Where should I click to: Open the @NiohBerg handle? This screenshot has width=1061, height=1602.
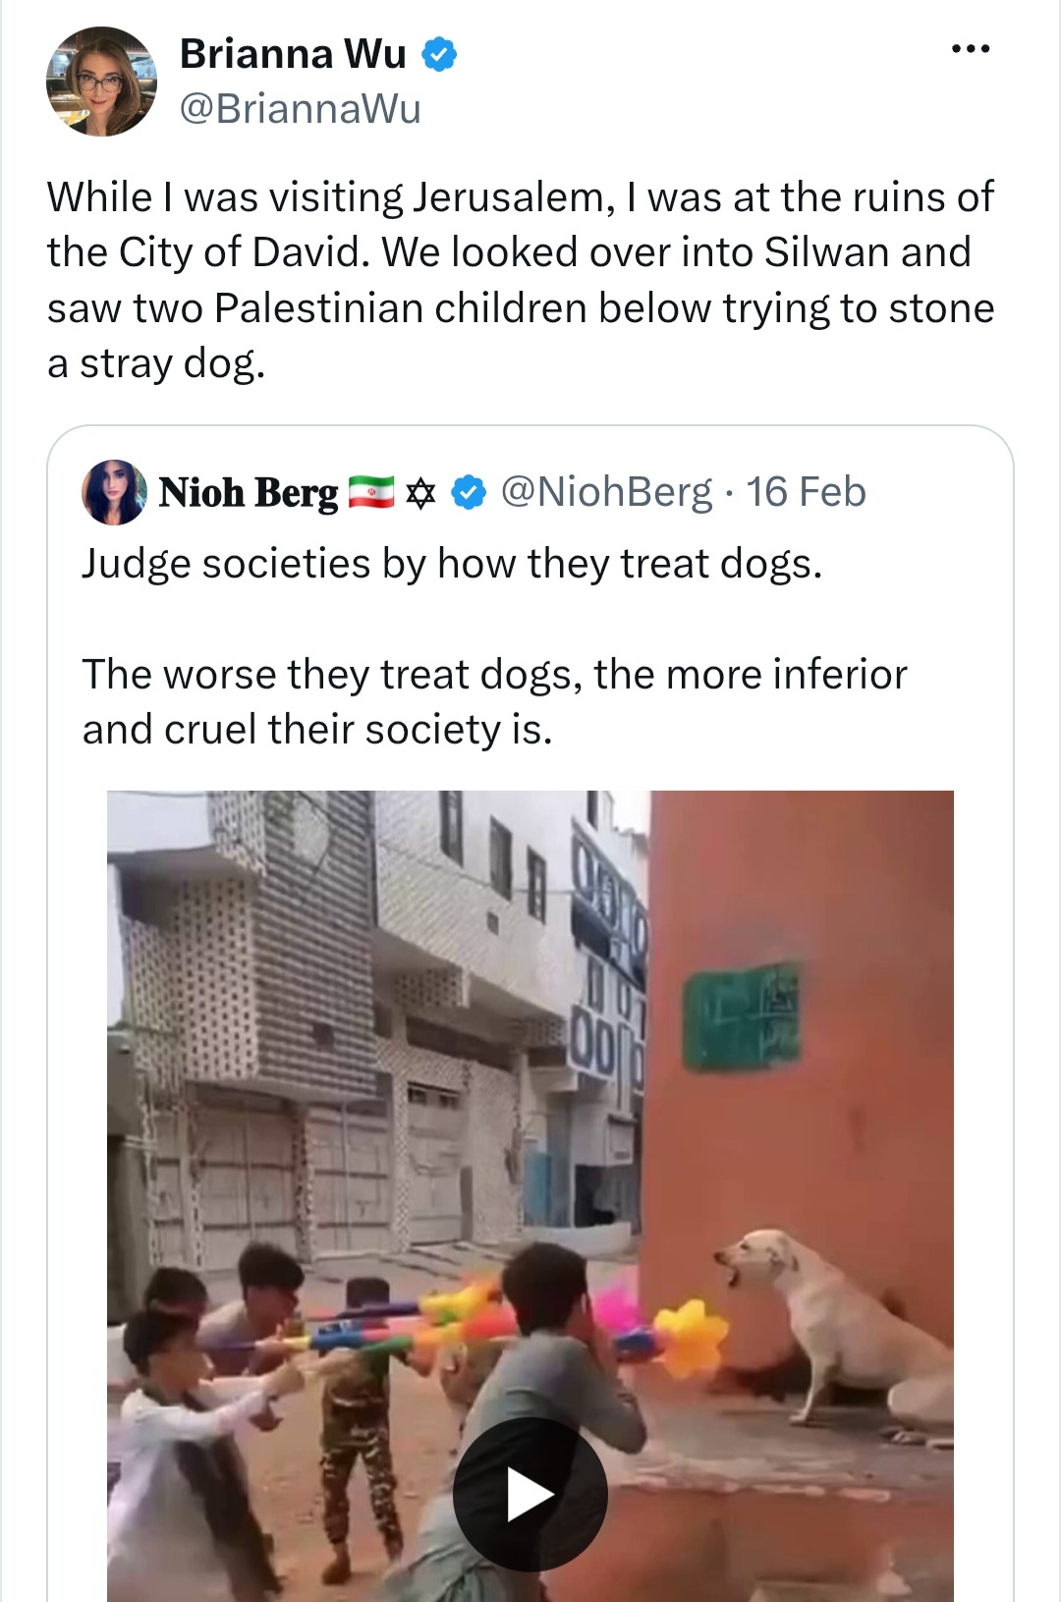606,492
